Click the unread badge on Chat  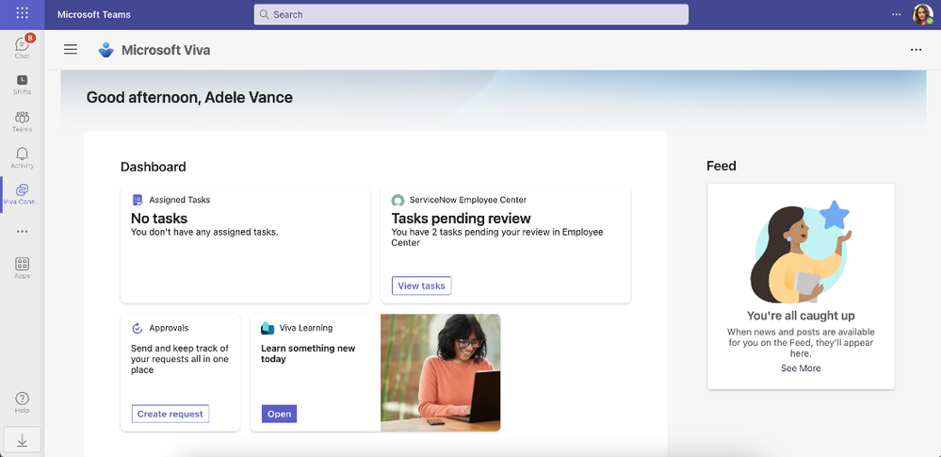[x=30, y=38]
